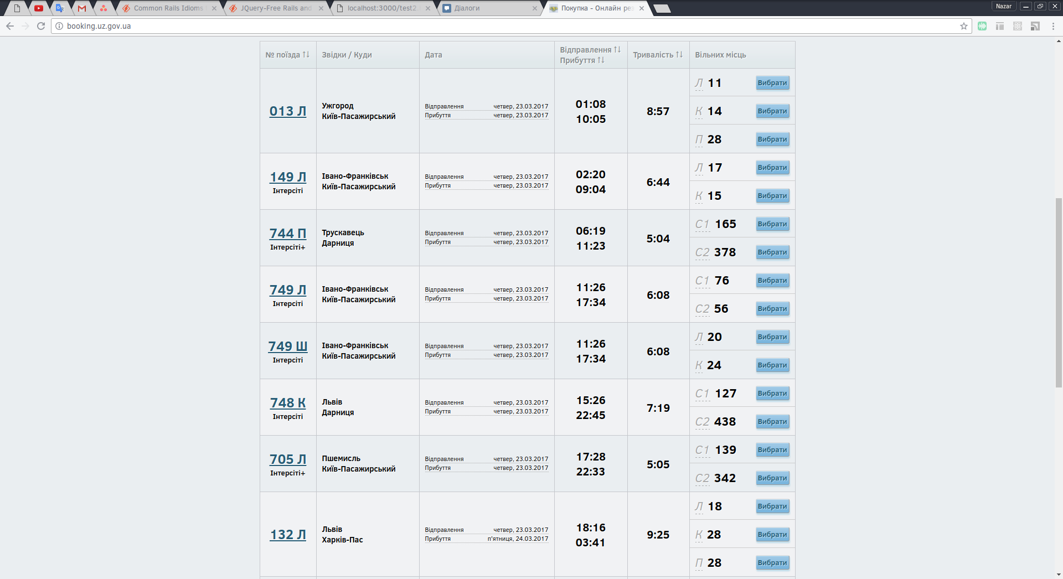Open the pinned blank document tab

pyautogui.click(x=17, y=8)
